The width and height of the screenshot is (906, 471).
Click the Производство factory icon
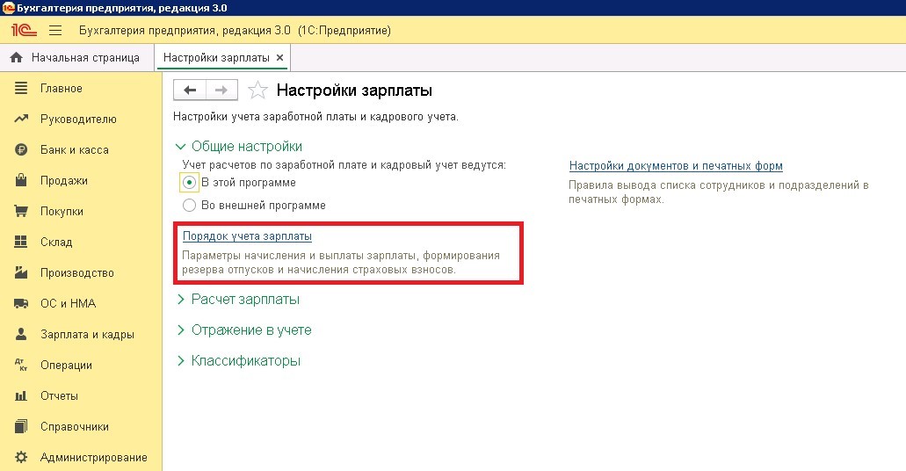[x=21, y=272]
